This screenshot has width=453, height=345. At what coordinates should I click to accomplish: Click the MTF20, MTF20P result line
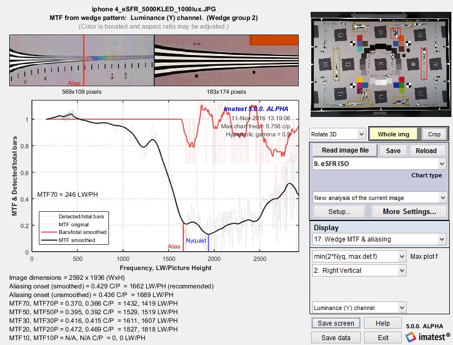click(93, 329)
